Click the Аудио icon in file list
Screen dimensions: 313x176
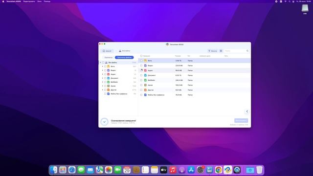(x=146, y=70)
